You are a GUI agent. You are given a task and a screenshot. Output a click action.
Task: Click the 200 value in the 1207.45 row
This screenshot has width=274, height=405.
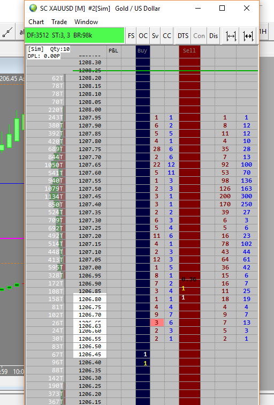[225, 196]
